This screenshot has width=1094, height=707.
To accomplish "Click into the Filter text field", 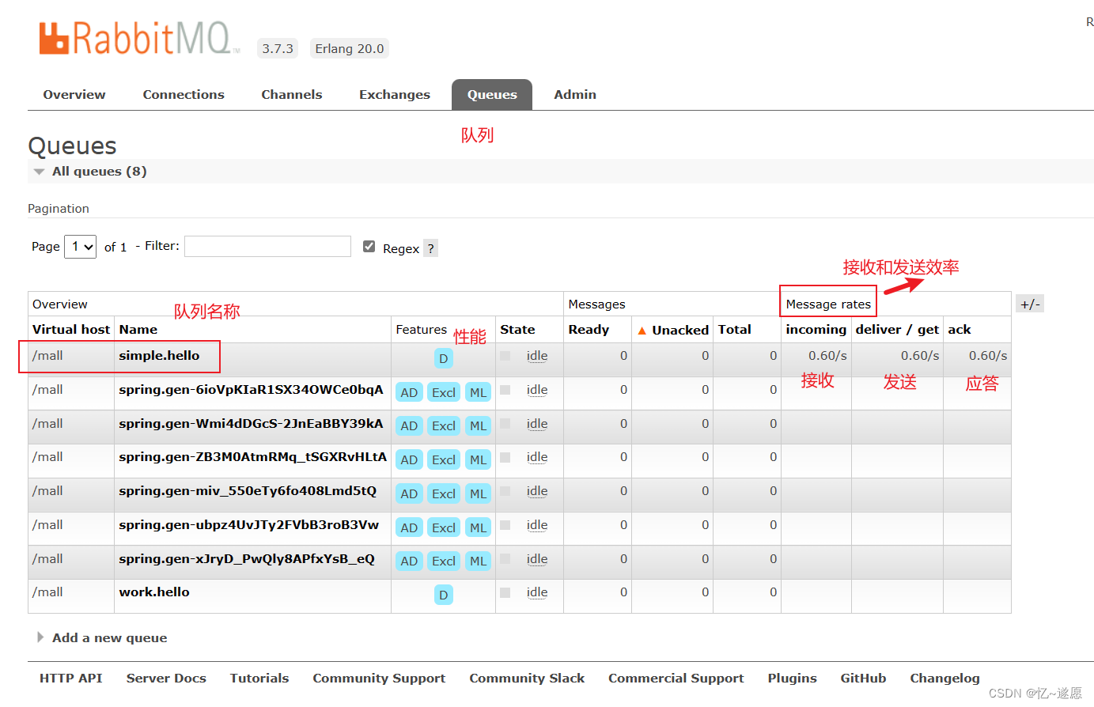I will tap(267, 246).
